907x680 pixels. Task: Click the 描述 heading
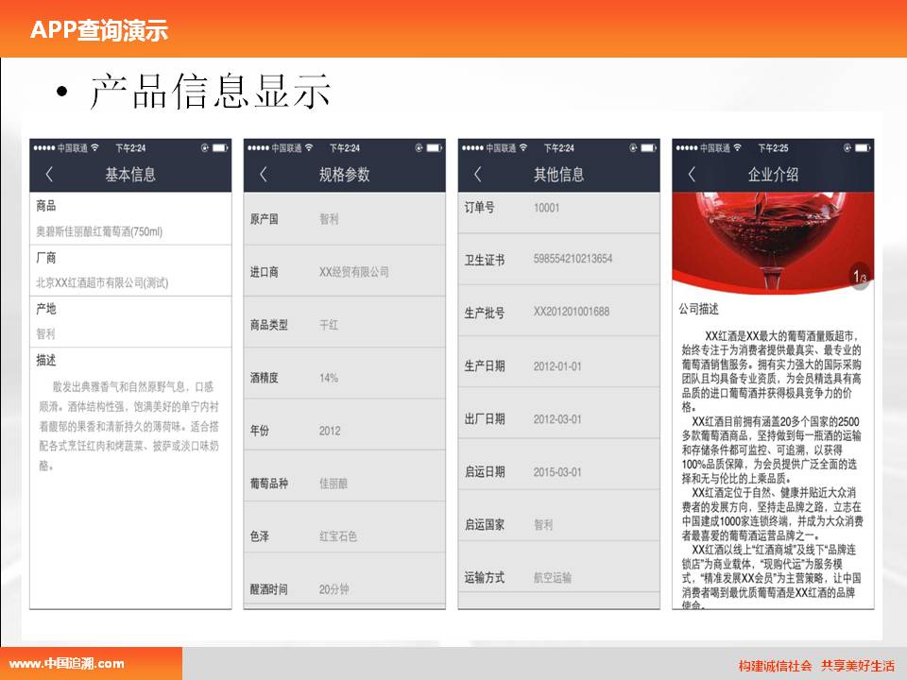pos(45,360)
